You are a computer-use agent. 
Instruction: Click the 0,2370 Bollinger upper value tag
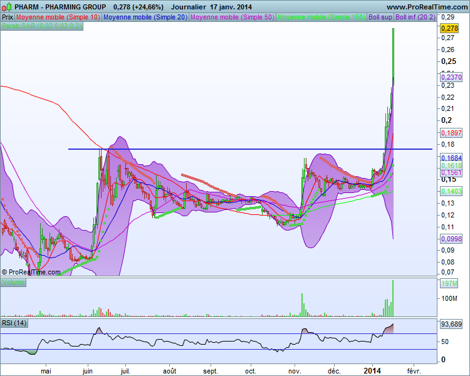click(451, 77)
